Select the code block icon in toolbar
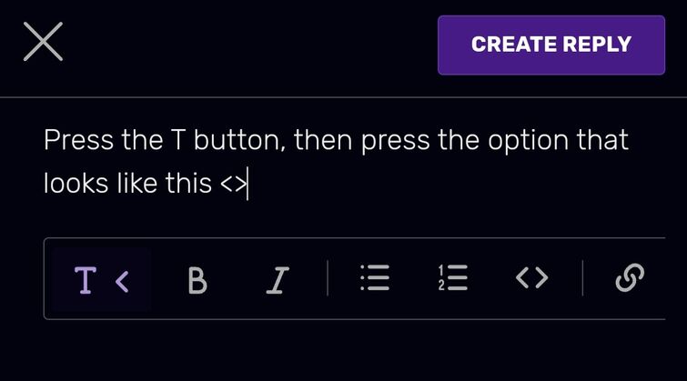This screenshot has height=381, width=687. click(x=532, y=277)
